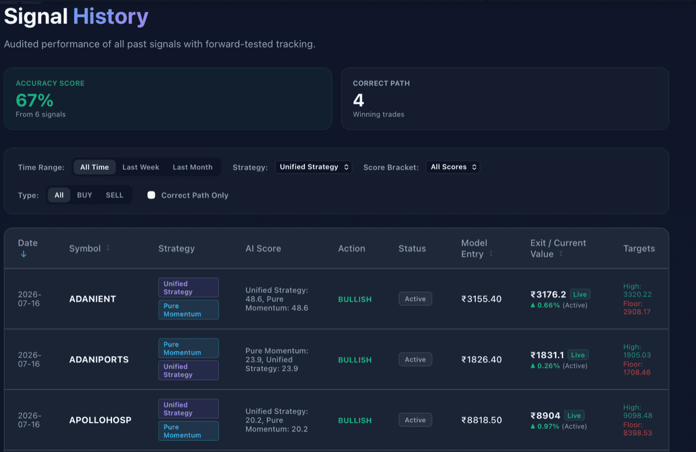Image resolution: width=696 pixels, height=452 pixels.
Task: Click Live badge next to ₹3176.2
Action: click(580, 294)
